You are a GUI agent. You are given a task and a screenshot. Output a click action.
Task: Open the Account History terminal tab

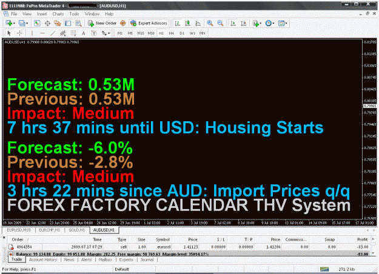click(43, 259)
